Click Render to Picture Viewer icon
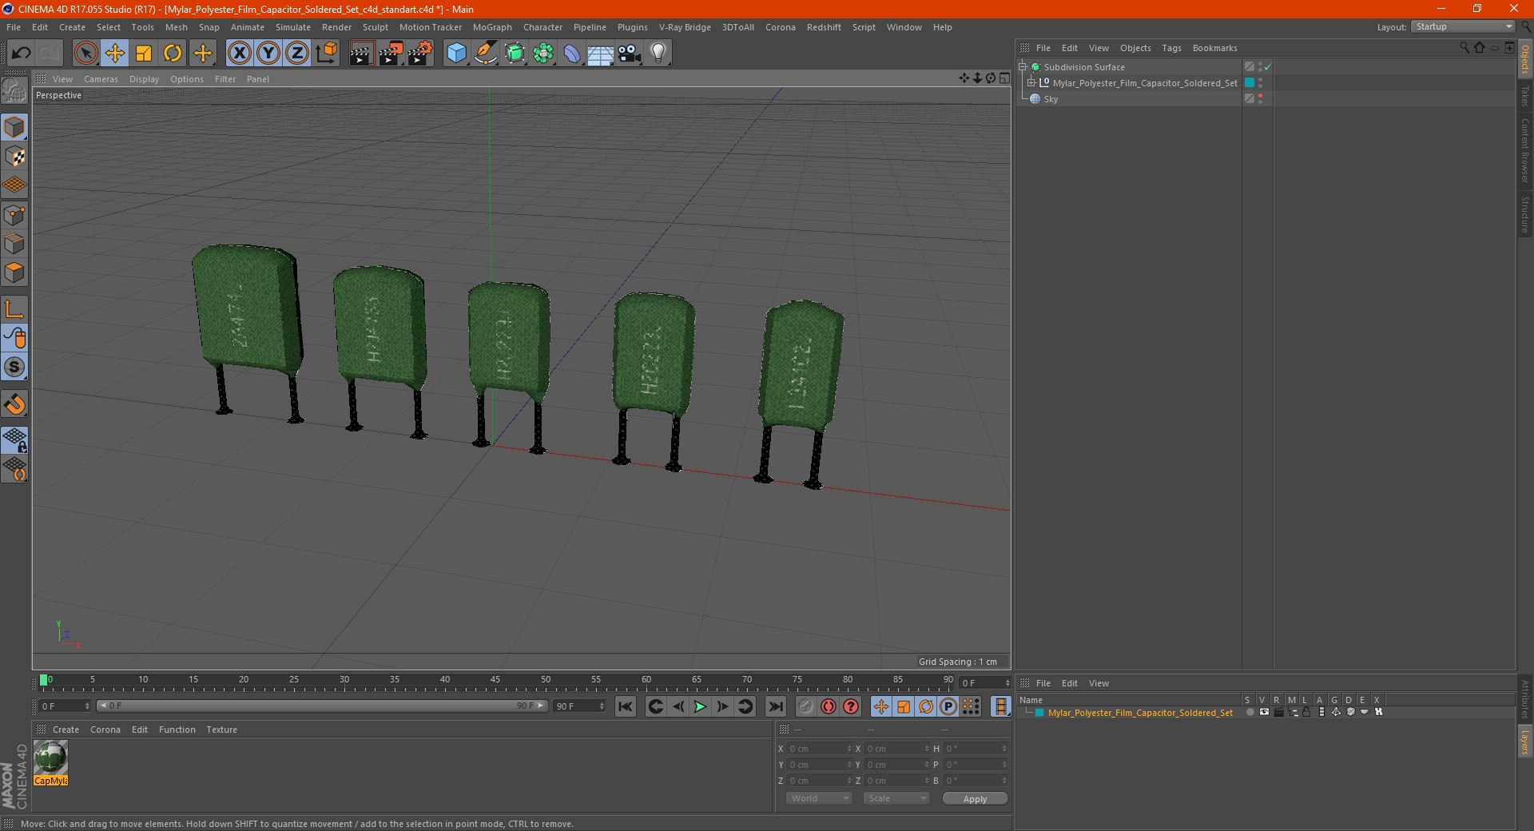 point(391,54)
